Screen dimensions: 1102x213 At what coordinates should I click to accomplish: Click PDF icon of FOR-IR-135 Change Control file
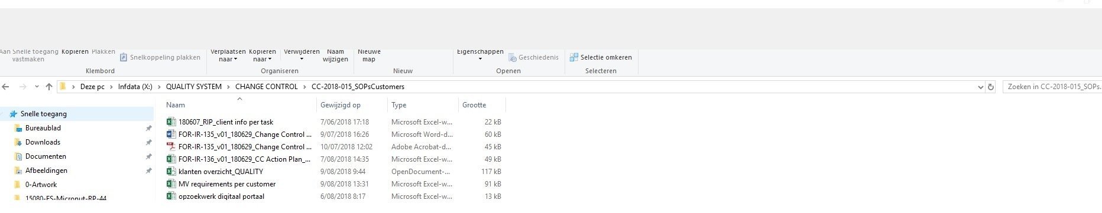click(x=171, y=147)
